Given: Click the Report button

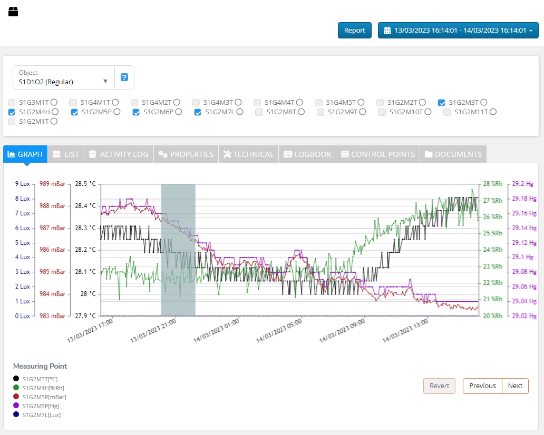Looking at the screenshot, I should point(354,31).
